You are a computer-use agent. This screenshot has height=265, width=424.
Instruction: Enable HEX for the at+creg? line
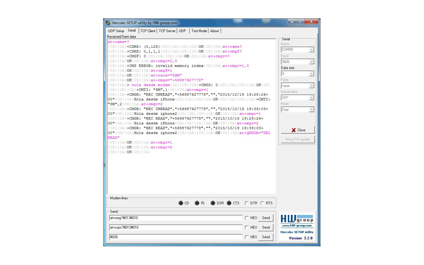tap(247, 218)
